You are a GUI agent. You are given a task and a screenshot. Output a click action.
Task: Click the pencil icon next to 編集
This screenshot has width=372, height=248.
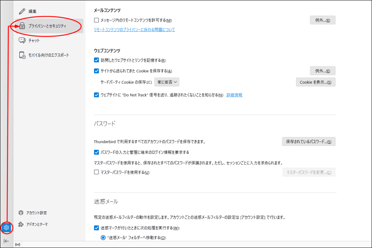click(x=22, y=11)
